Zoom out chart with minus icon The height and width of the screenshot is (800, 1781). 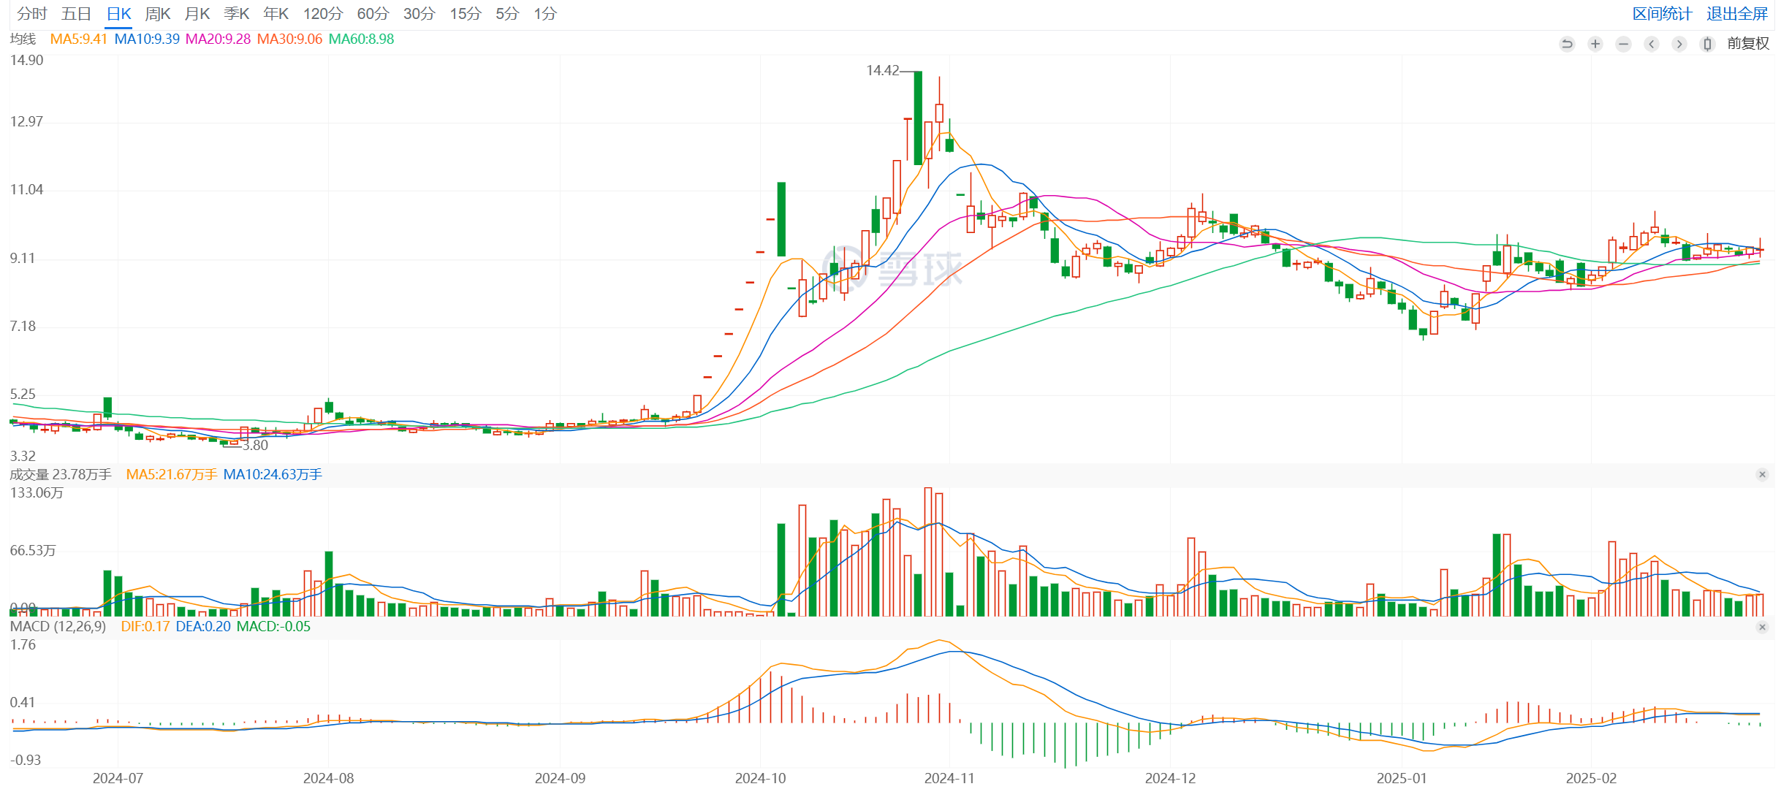[x=1623, y=44]
